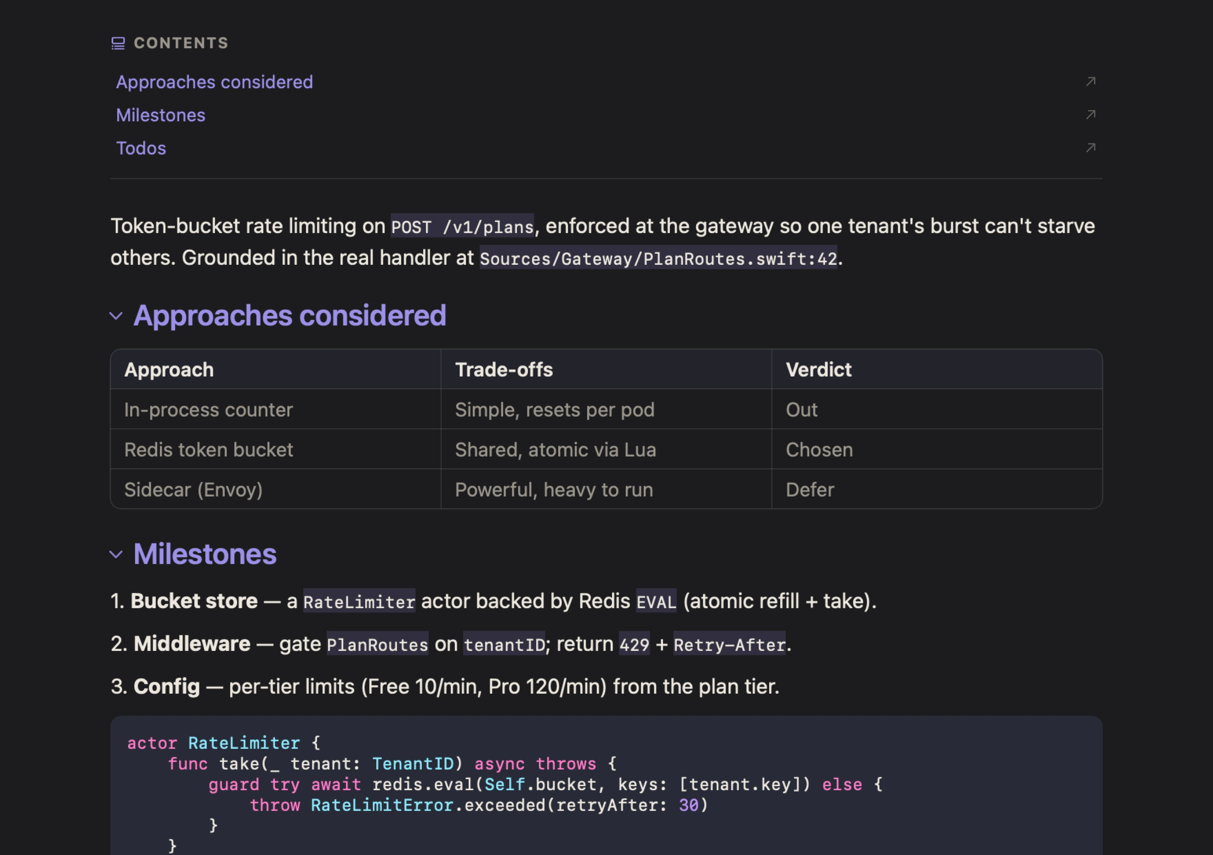Viewport: 1213px width, 855px height.
Task: Click the 'tenantID' inline code
Action: tap(504, 644)
